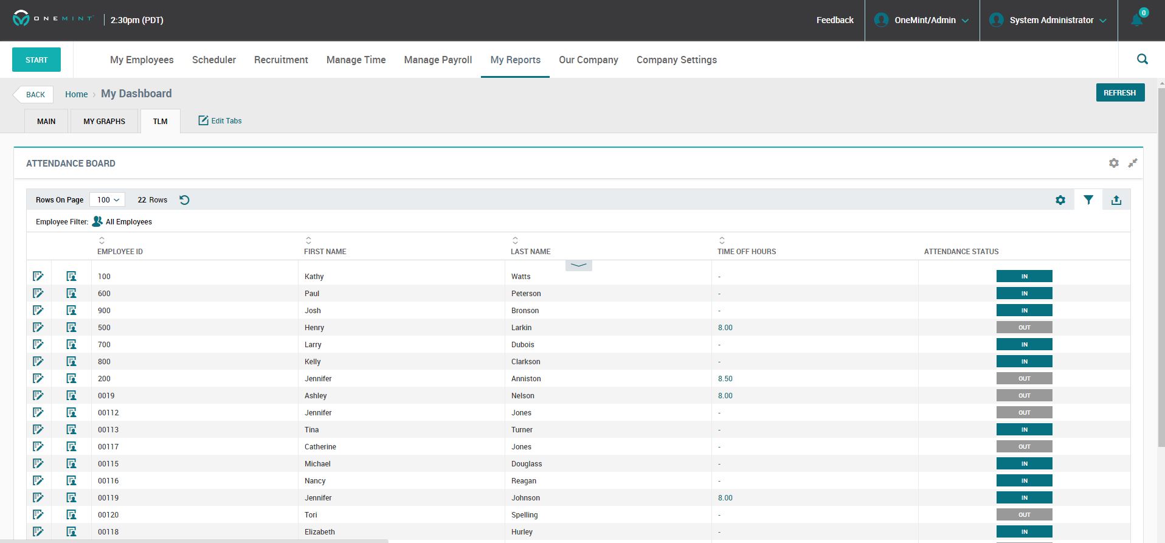The height and width of the screenshot is (543, 1165).
Task: Click the notification bell icon
Action: click(1136, 20)
